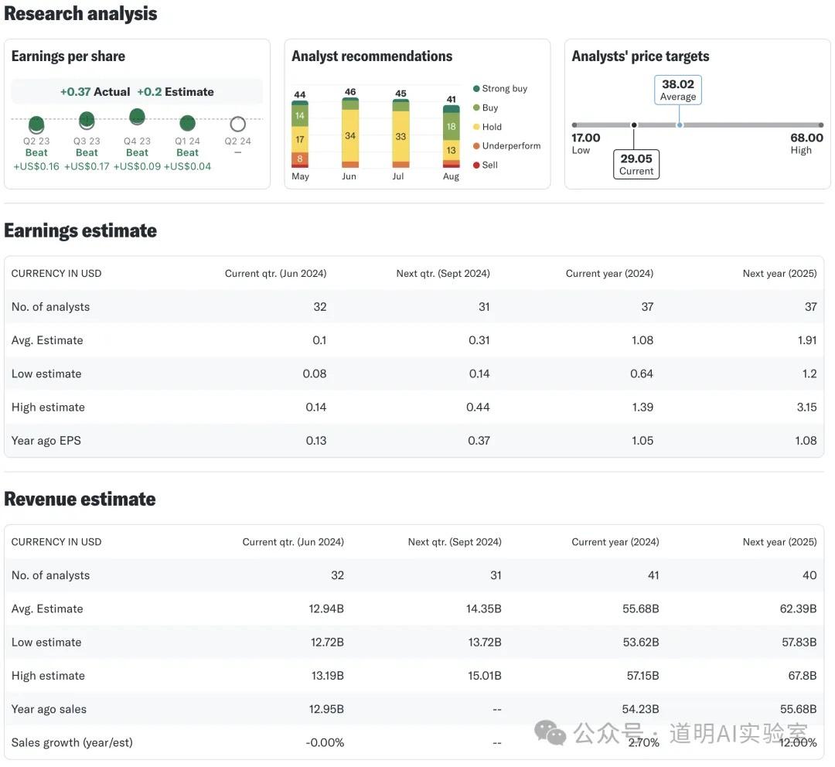Click the Q1 24 earnings dot

point(187,123)
